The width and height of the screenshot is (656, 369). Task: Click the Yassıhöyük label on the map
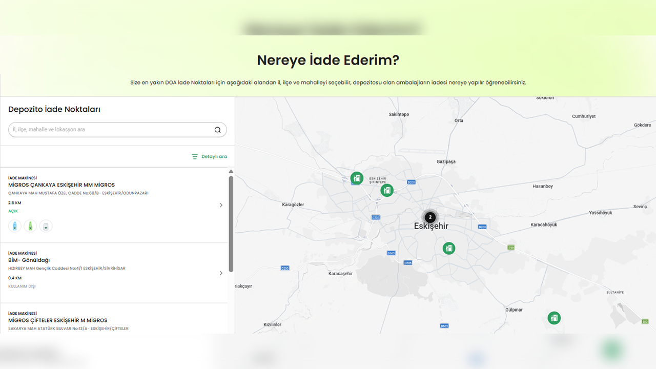(601, 213)
